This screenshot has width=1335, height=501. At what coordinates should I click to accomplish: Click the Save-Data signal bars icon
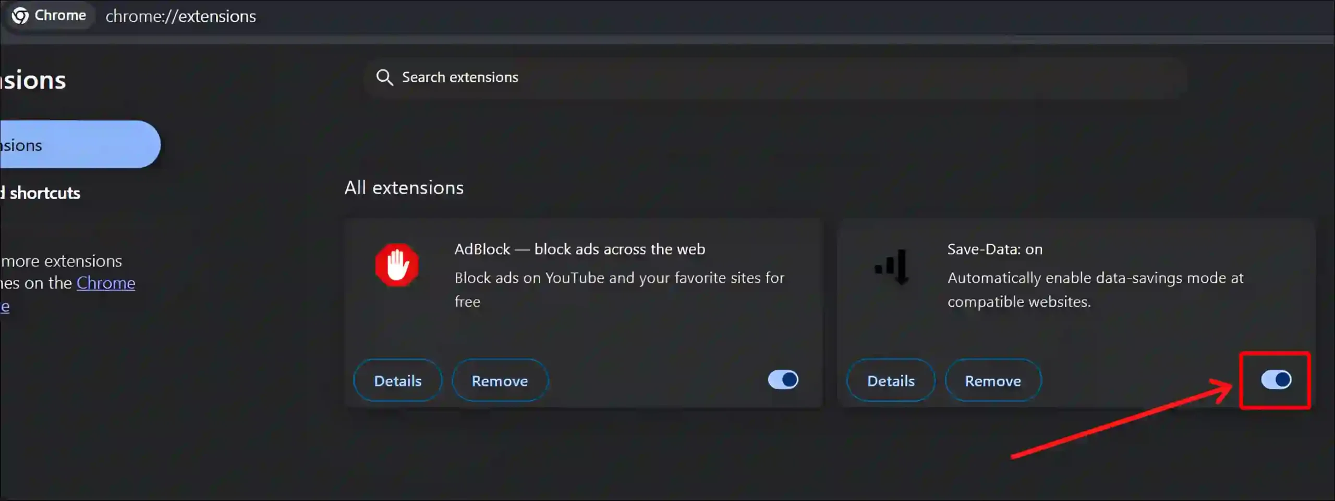click(x=892, y=267)
